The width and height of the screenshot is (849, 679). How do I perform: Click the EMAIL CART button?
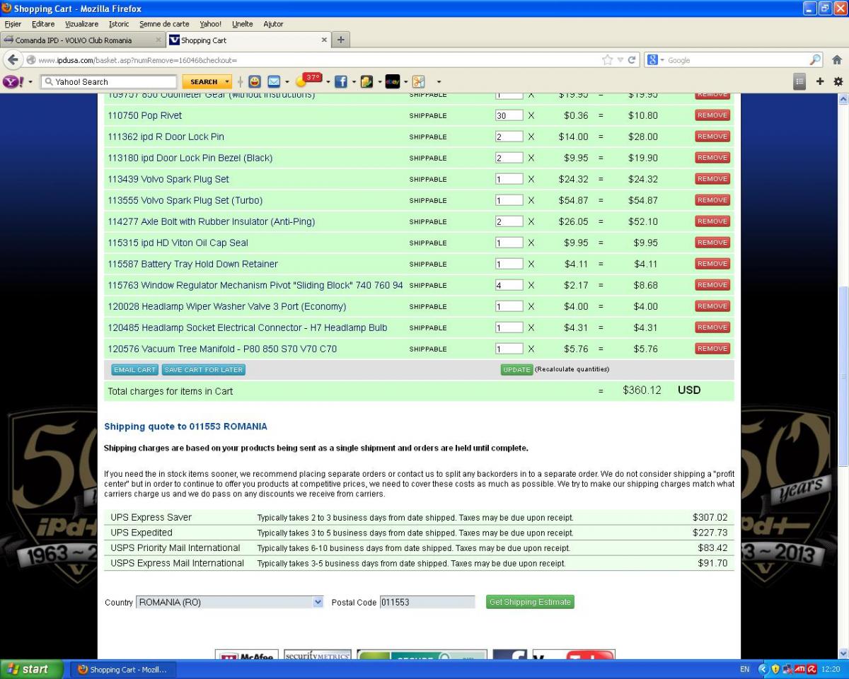pyautogui.click(x=134, y=370)
